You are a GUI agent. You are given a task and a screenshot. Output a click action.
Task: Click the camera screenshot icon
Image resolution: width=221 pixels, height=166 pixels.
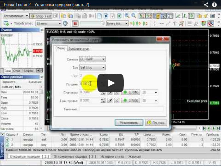(x=212, y=16)
